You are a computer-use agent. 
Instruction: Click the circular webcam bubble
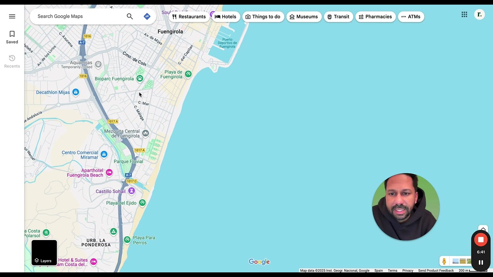point(406,207)
